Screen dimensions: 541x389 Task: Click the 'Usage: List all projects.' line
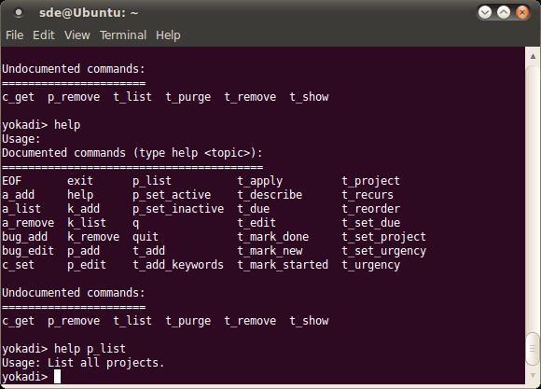point(83,363)
